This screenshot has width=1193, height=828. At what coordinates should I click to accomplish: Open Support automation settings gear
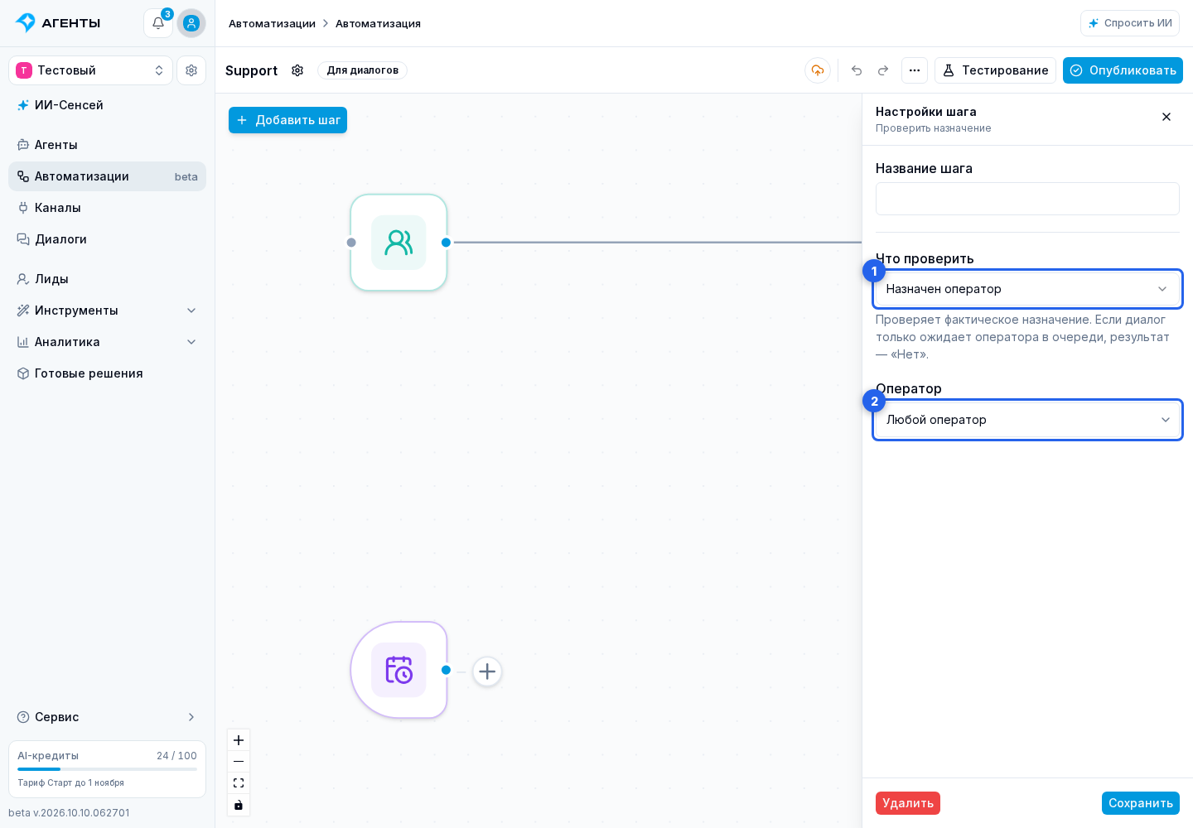tap(297, 70)
